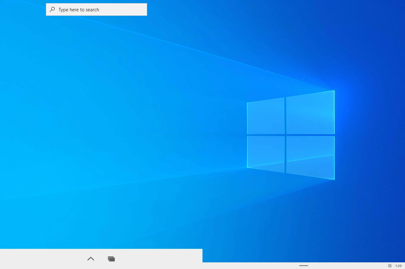The height and width of the screenshot is (269, 405).
Task: Expand the hidden icons chevron arrow
Action: pyautogui.click(x=91, y=259)
